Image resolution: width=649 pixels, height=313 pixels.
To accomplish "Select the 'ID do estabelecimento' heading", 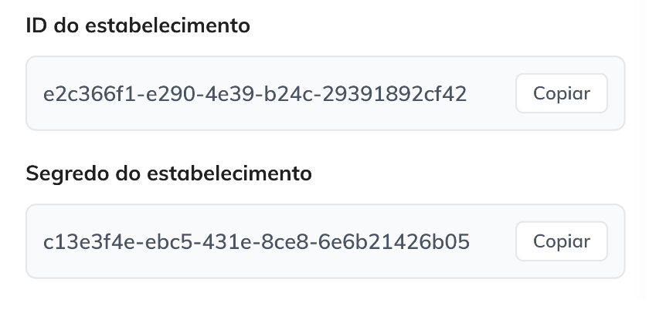I will click(138, 25).
